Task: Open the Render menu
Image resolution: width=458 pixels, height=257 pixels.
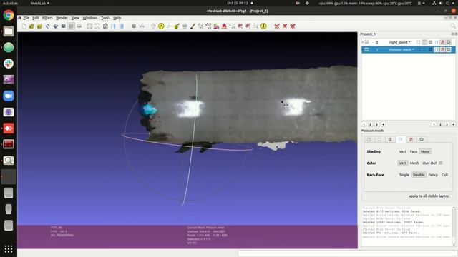Action: click(62, 18)
